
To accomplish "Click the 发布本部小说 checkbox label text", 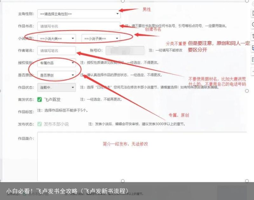I will pyautogui.click(x=56, y=124).
